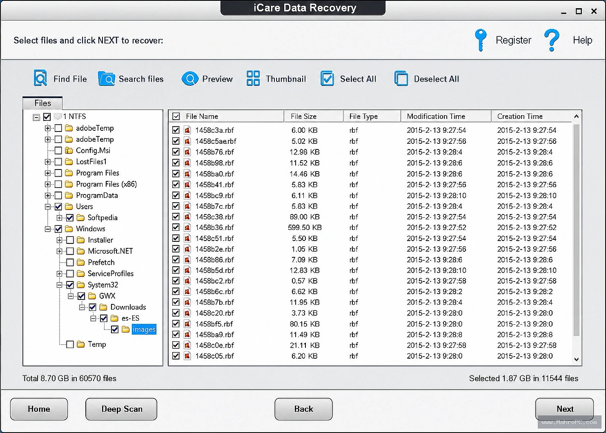Click the file icon of 1458ba0.rbf
Screen dimensions: 606x433
[187, 174]
